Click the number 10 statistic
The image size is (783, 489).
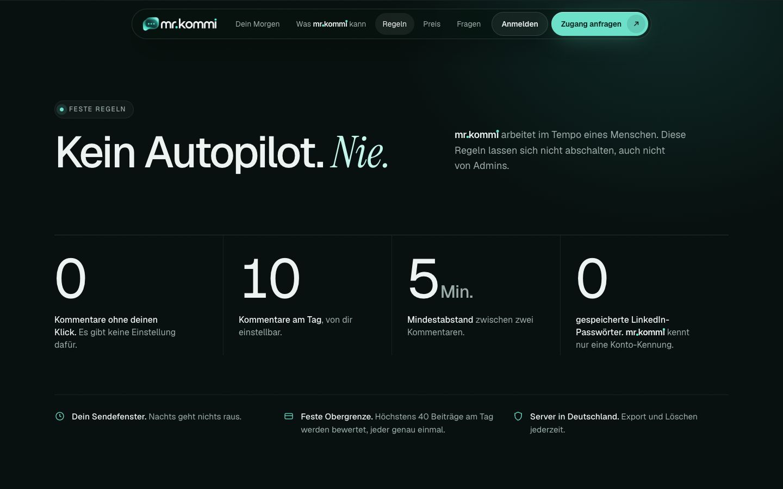click(270, 278)
